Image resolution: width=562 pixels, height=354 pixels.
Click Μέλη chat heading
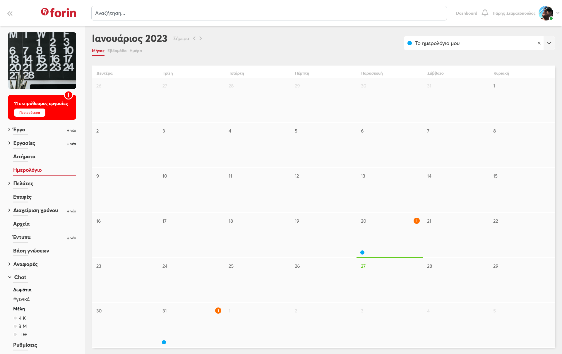[19, 309]
